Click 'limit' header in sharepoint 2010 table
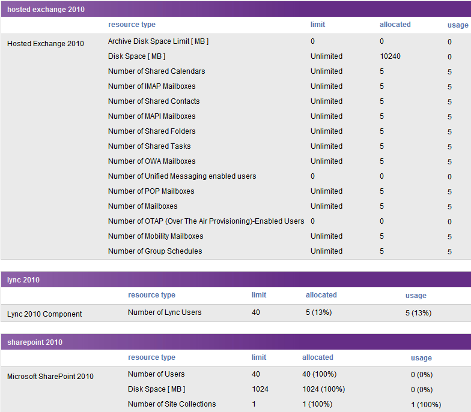The height and width of the screenshot is (412, 471). [259, 357]
